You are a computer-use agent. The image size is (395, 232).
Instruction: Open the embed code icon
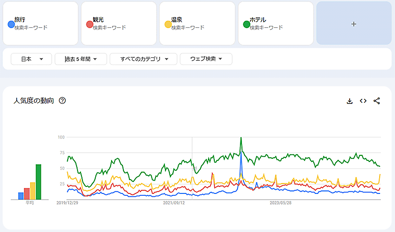(363, 101)
